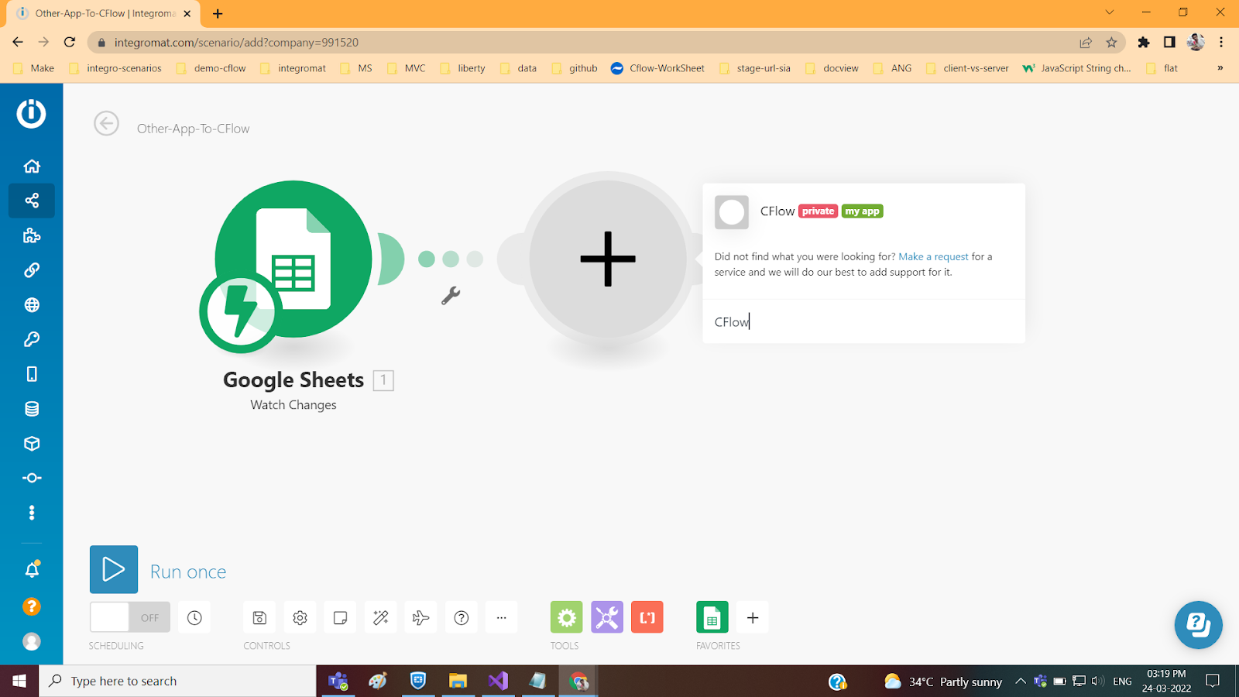Screen dimensions: 1239x697
Task: Open the Cflow-WorkSheet bookmark
Action: [657, 68]
